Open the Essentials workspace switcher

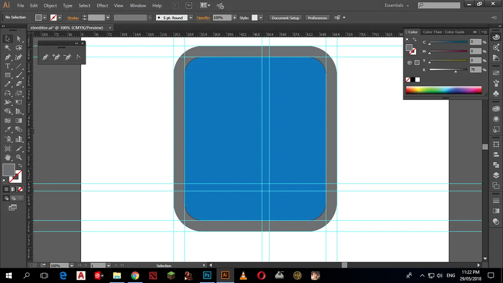[397, 6]
